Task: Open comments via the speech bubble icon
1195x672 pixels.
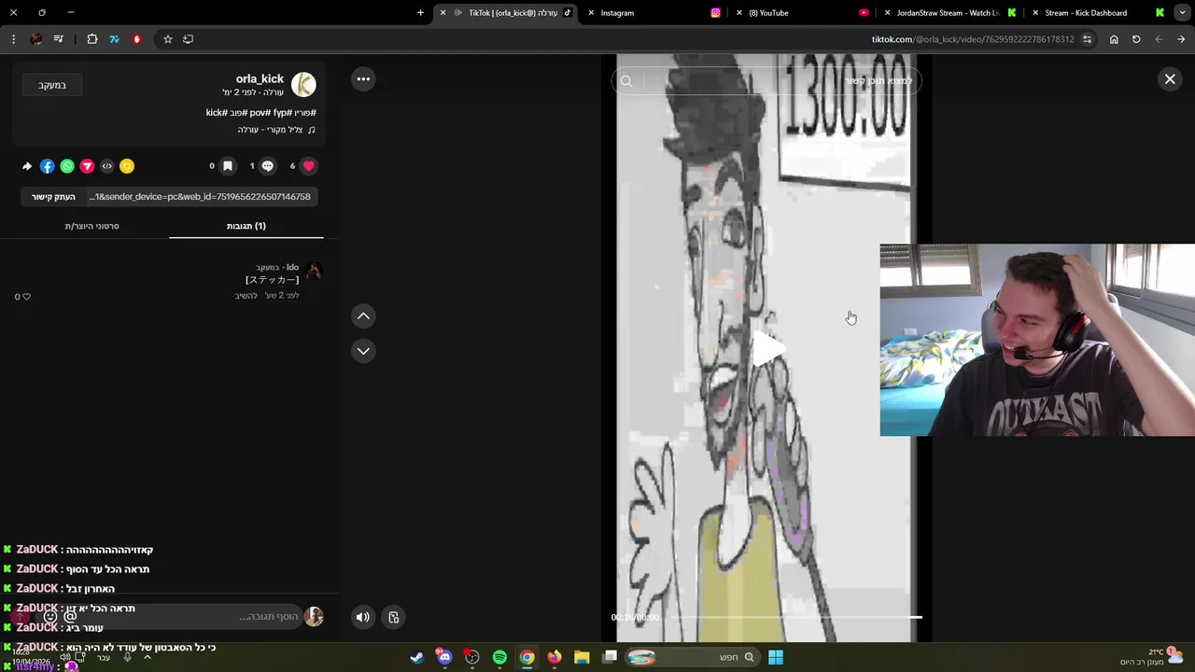Action: (x=268, y=166)
